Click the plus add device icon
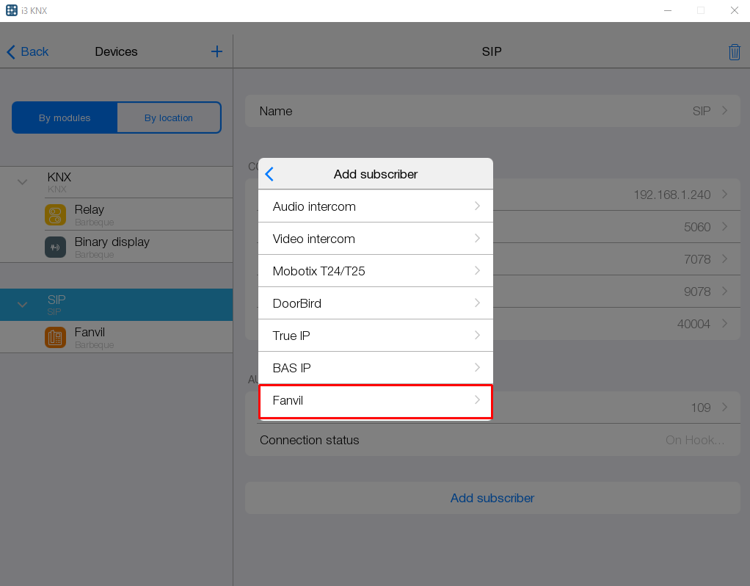The image size is (750, 586). click(216, 51)
